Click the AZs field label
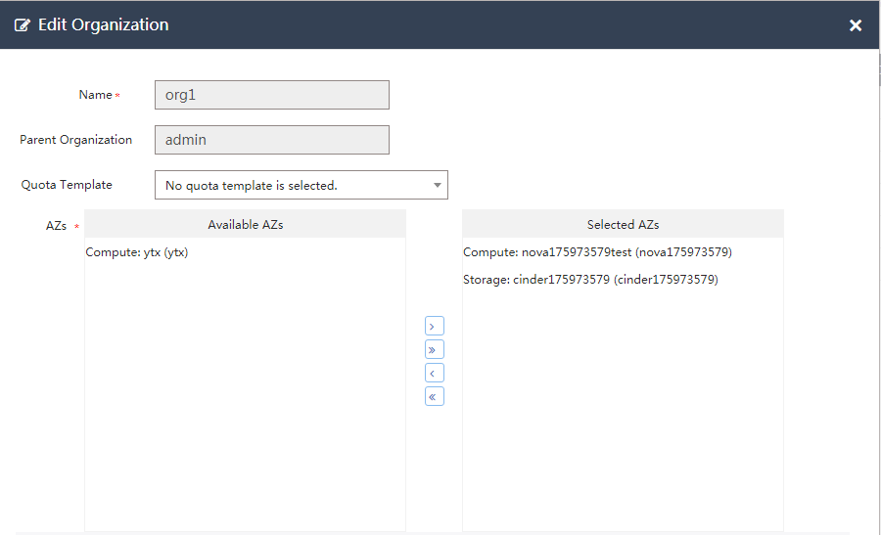881x535 pixels. point(56,226)
